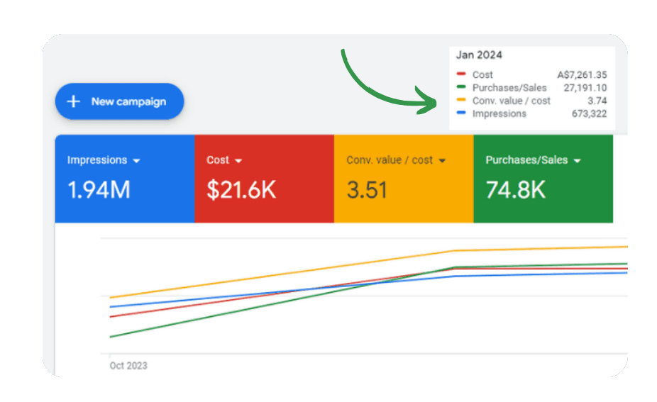Click the 3.74 conv. value figure

(x=597, y=101)
